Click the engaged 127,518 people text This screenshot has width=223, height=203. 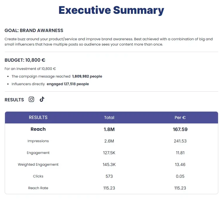[x=68, y=84]
